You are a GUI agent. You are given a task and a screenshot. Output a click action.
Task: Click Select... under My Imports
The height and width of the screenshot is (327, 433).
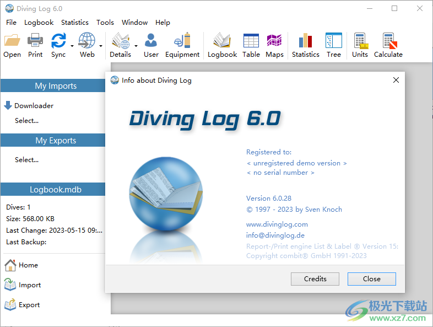pyautogui.click(x=27, y=121)
